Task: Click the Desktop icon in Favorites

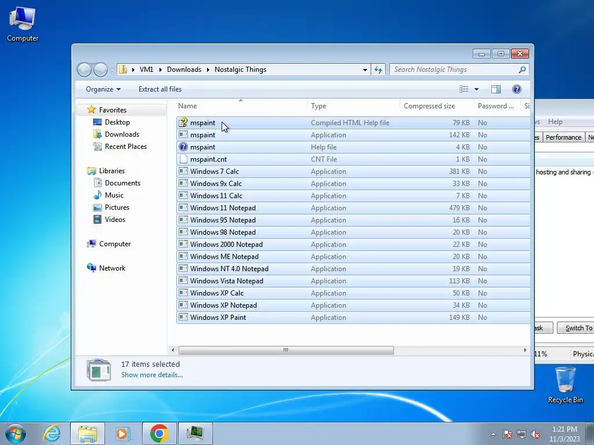Action: (x=97, y=122)
